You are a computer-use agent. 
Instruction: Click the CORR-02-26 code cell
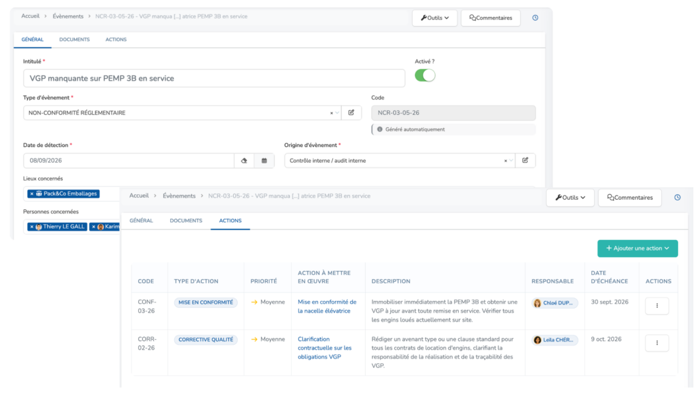tap(146, 343)
